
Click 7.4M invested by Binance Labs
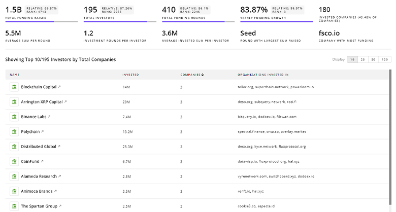click(126, 117)
